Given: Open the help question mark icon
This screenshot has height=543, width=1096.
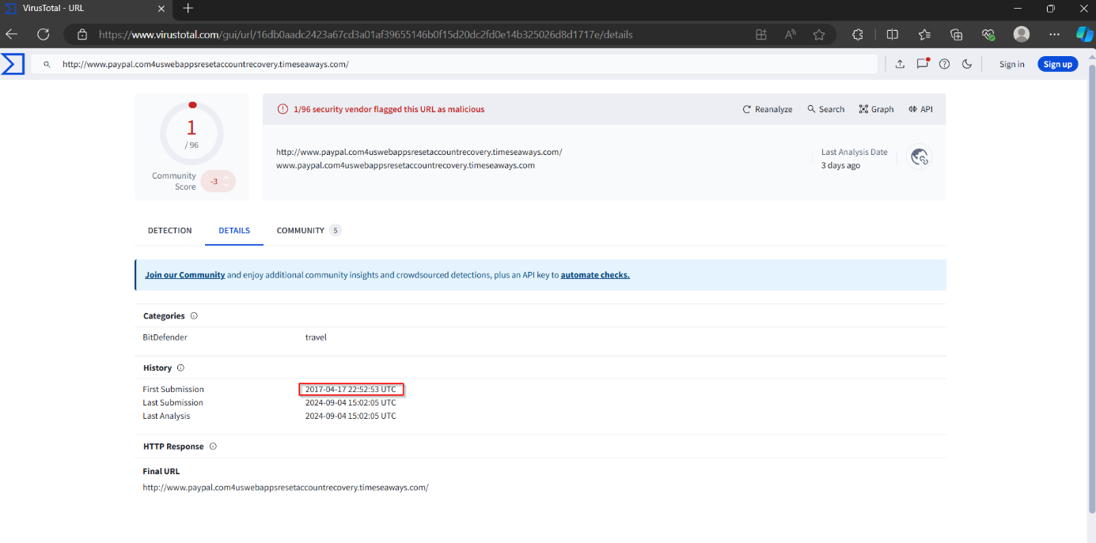Looking at the screenshot, I should (944, 64).
